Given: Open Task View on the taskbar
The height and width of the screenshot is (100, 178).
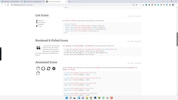Looking at the screenshot, I should coord(75,98).
